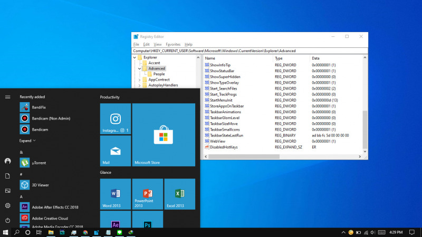The height and width of the screenshot is (237, 422).
Task: Select the People registry key
Action: [x=159, y=74]
